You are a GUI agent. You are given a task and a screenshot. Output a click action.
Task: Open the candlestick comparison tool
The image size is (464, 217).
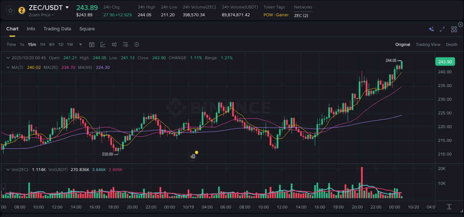(x=114, y=44)
